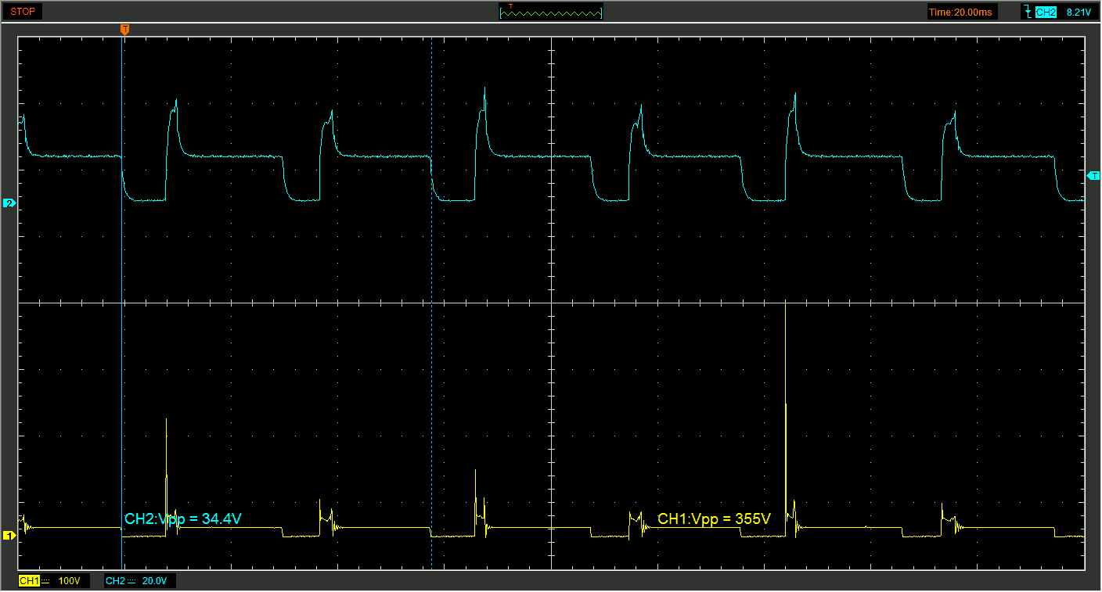The width and height of the screenshot is (1102, 592).
Task: Click the tallest yellow CH1 voltage spike
Action: [785, 407]
